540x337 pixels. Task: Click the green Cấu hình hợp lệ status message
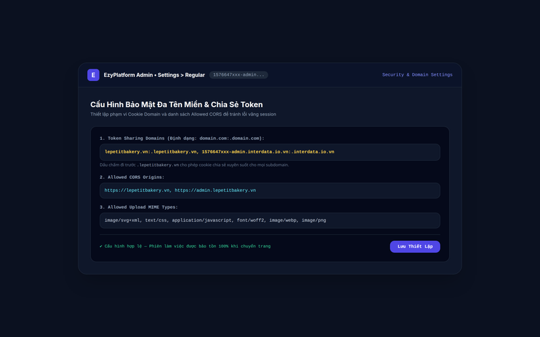[x=185, y=246]
